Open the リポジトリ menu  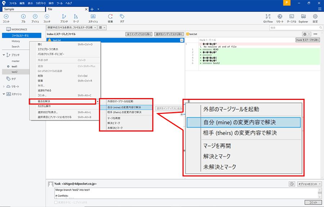click(x=40, y=3)
